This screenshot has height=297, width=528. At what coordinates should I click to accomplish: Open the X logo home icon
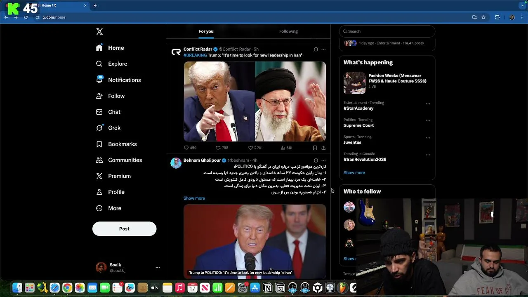[99, 32]
